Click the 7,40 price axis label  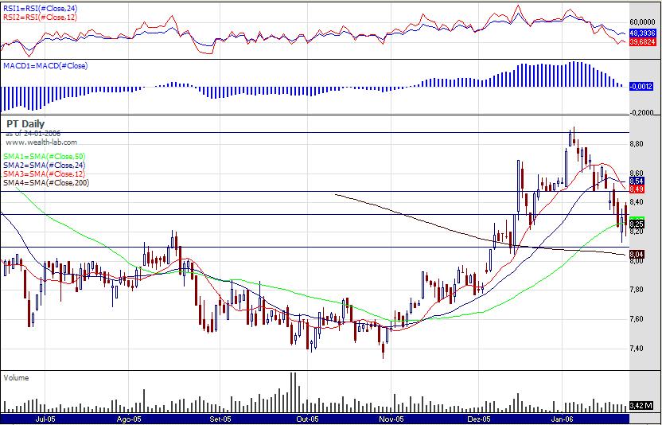tap(637, 348)
